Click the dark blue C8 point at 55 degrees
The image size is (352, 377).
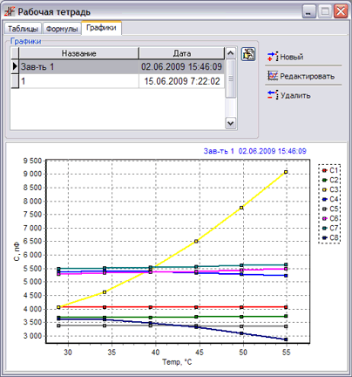[286, 339]
